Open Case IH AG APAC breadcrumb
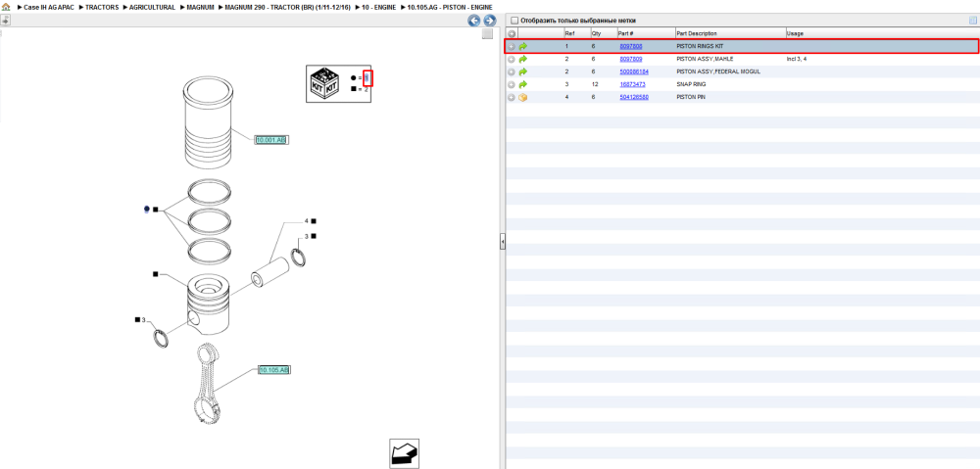 pyautogui.click(x=49, y=8)
